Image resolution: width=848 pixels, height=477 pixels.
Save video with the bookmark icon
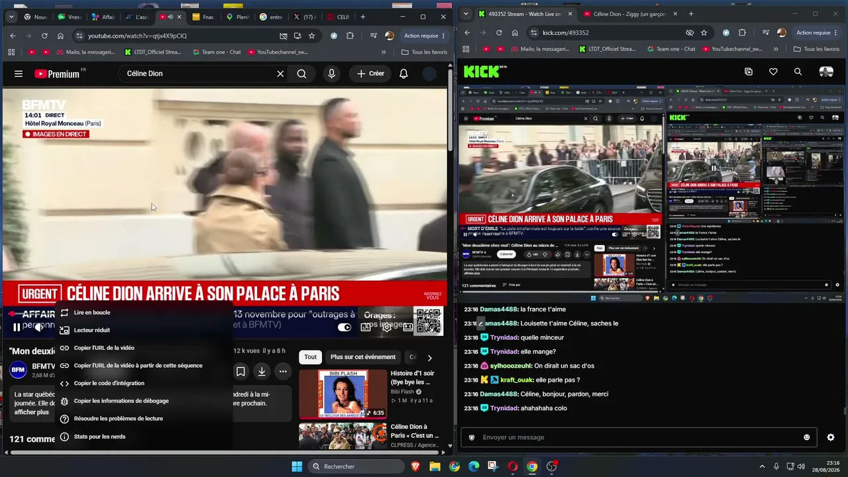pos(240,372)
